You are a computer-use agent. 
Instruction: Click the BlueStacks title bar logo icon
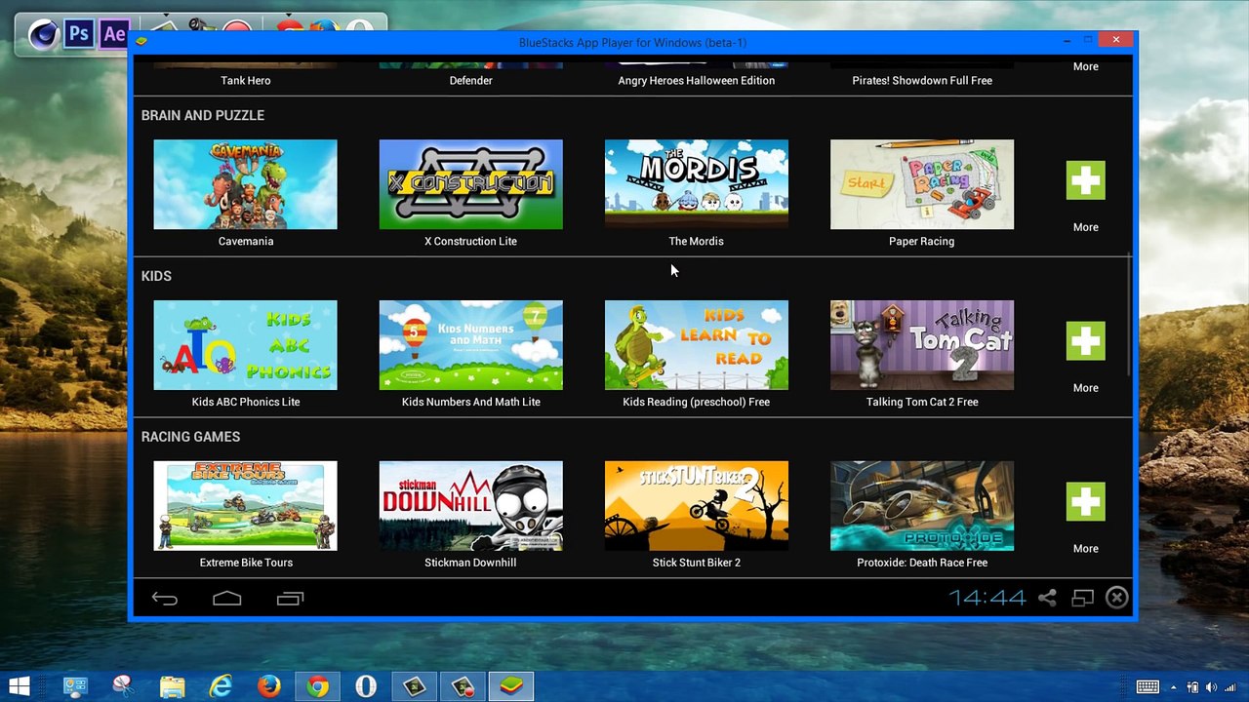coord(141,41)
